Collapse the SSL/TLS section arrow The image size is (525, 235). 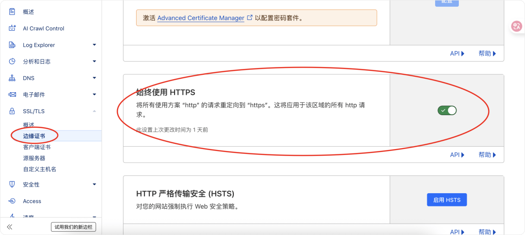tap(94, 111)
